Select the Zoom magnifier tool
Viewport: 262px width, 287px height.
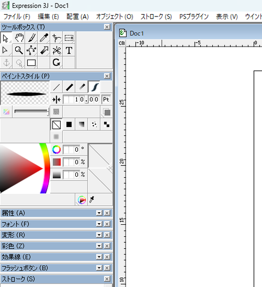19,50
